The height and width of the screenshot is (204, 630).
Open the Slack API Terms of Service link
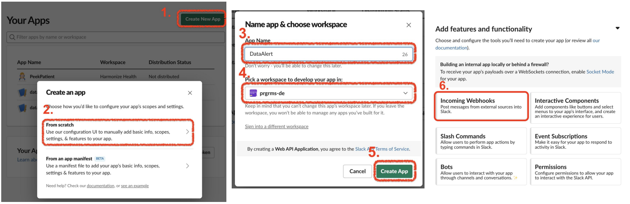tap(382, 149)
